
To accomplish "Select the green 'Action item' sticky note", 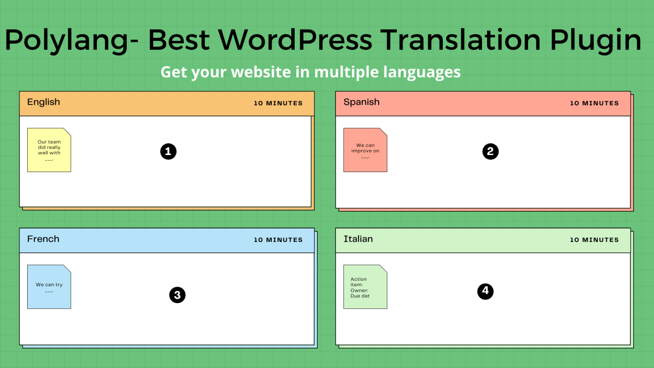I will click(365, 286).
